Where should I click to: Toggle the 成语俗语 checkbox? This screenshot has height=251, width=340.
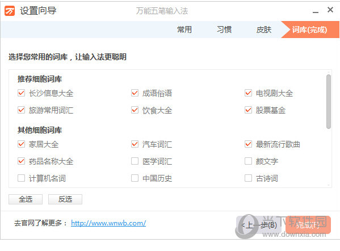pyautogui.click(x=135, y=93)
